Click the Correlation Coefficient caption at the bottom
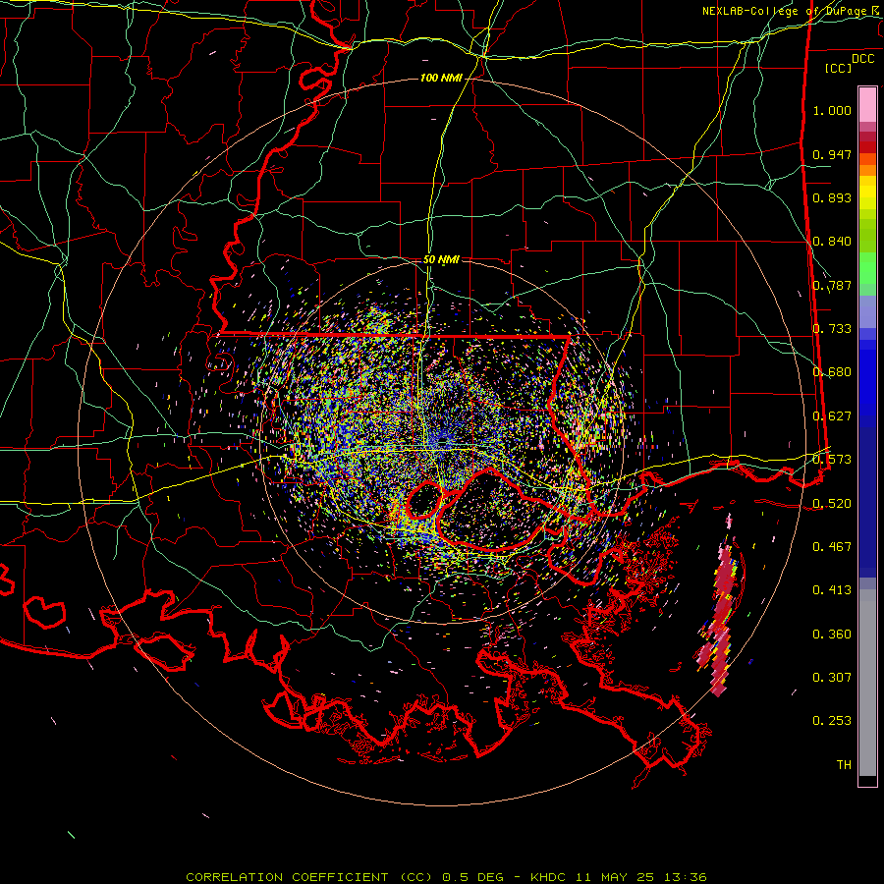 coord(446,877)
